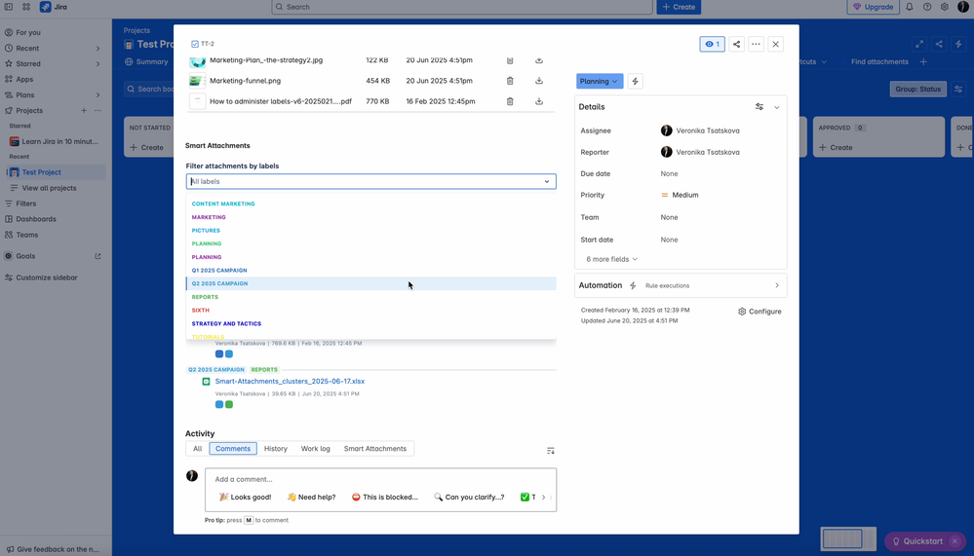Click the blue label swatch under xlsx file
Viewport: 974px width, 556px height.
[219, 405]
